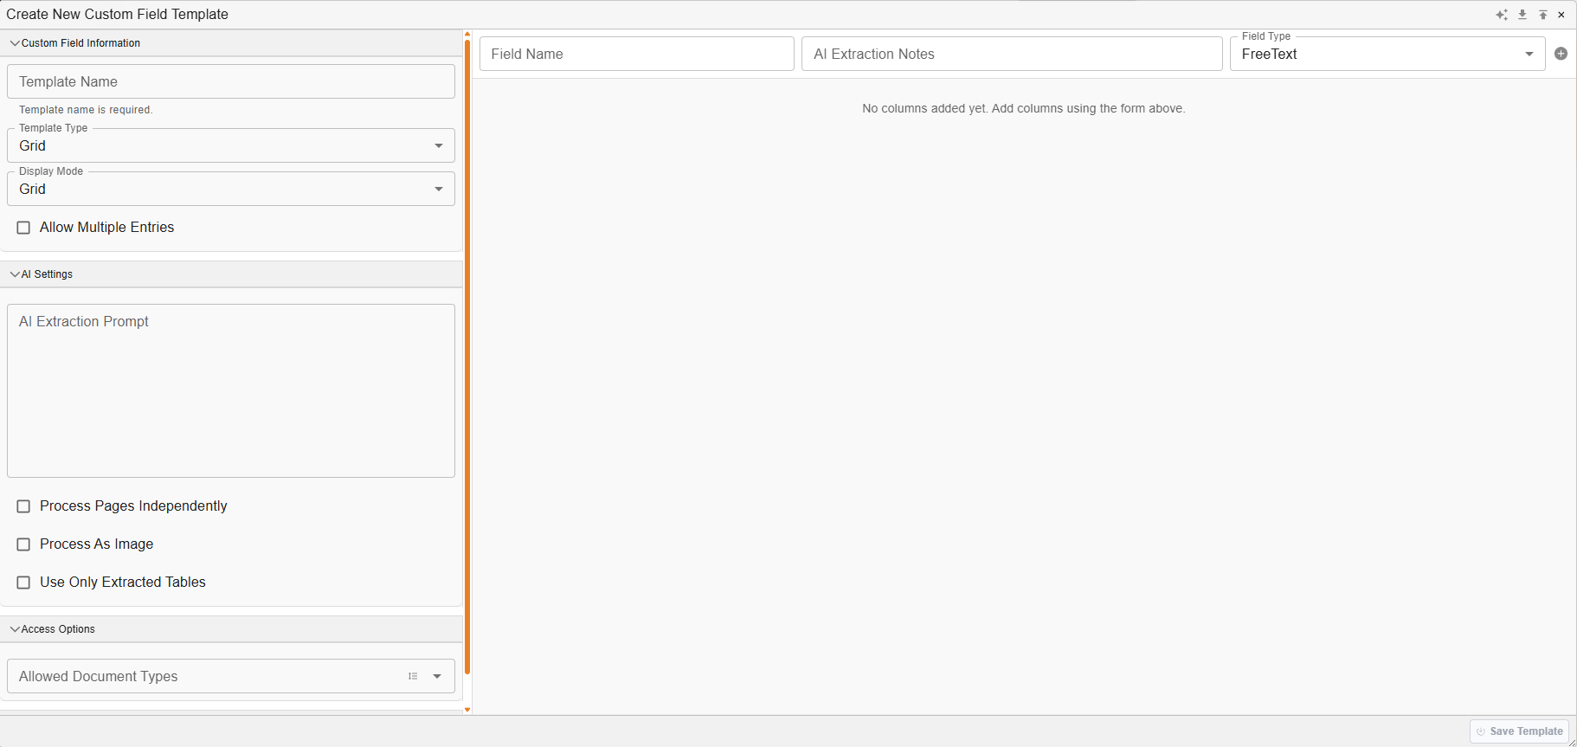The image size is (1577, 747).
Task: Check Process Pages Independently
Action: click(23, 506)
